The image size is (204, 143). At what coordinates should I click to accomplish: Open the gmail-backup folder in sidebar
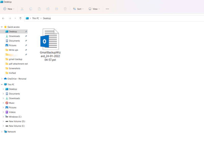16,59
